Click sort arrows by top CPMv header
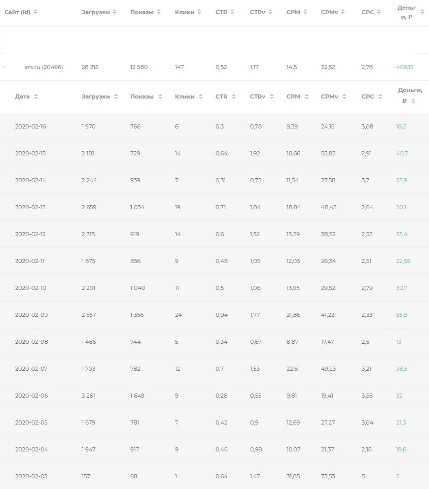 coord(343,12)
